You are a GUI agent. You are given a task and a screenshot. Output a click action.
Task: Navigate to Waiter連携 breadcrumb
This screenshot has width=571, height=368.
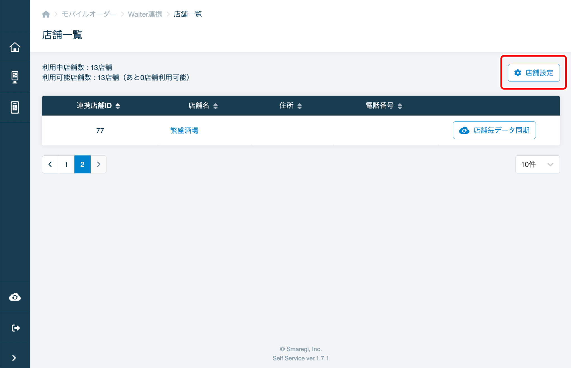click(x=145, y=14)
